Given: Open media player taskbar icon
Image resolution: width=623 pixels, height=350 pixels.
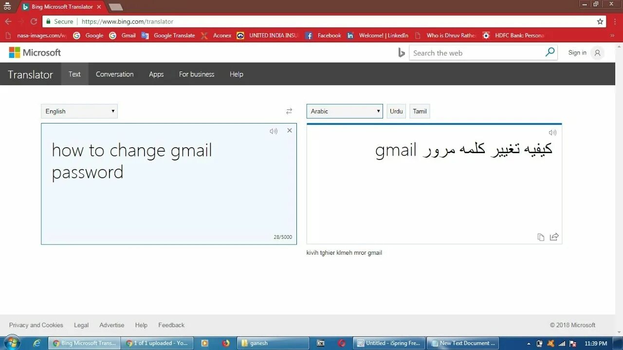Looking at the screenshot, I should [204, 343].
